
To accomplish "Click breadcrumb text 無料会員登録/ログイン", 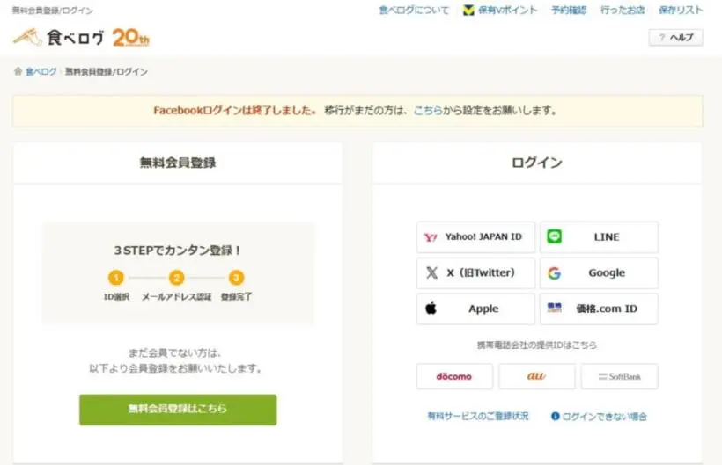I will pyautogui.click(x=107, y=72).
